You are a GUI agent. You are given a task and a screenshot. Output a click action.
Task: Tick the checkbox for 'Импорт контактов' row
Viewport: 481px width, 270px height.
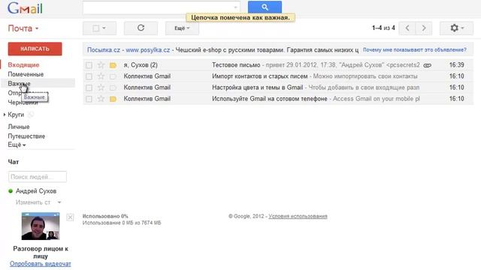(x=89, y=76)
